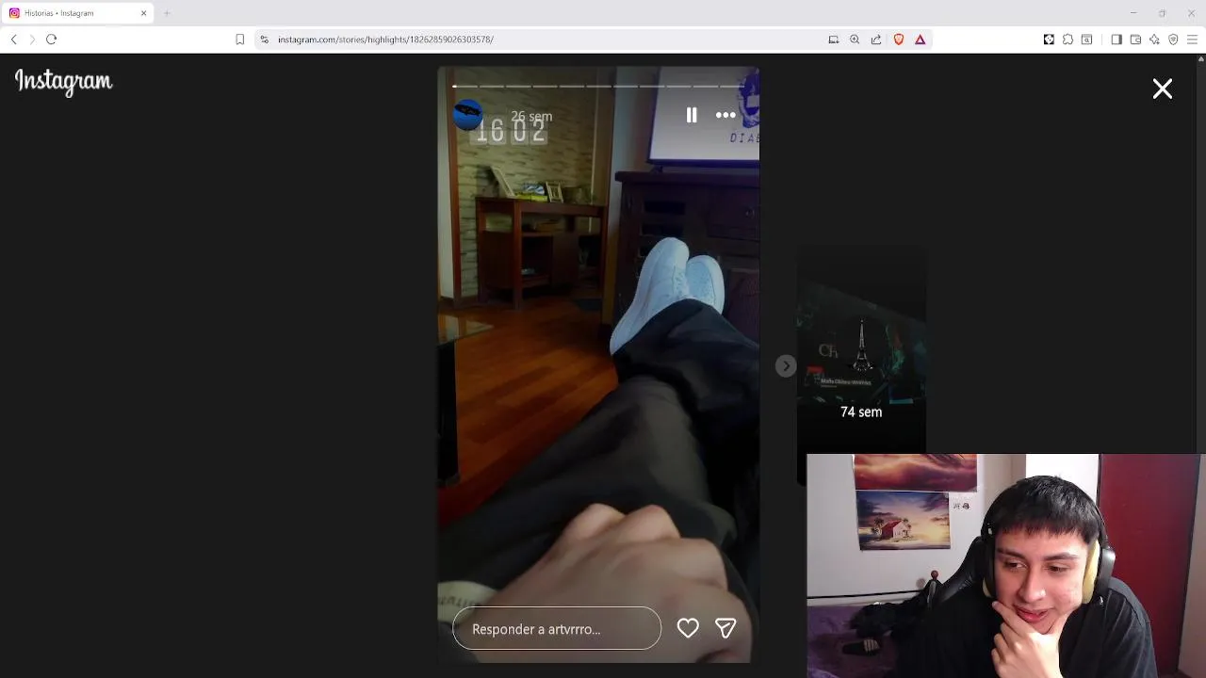Open Brave Shields lion icon

coord(899,40)
